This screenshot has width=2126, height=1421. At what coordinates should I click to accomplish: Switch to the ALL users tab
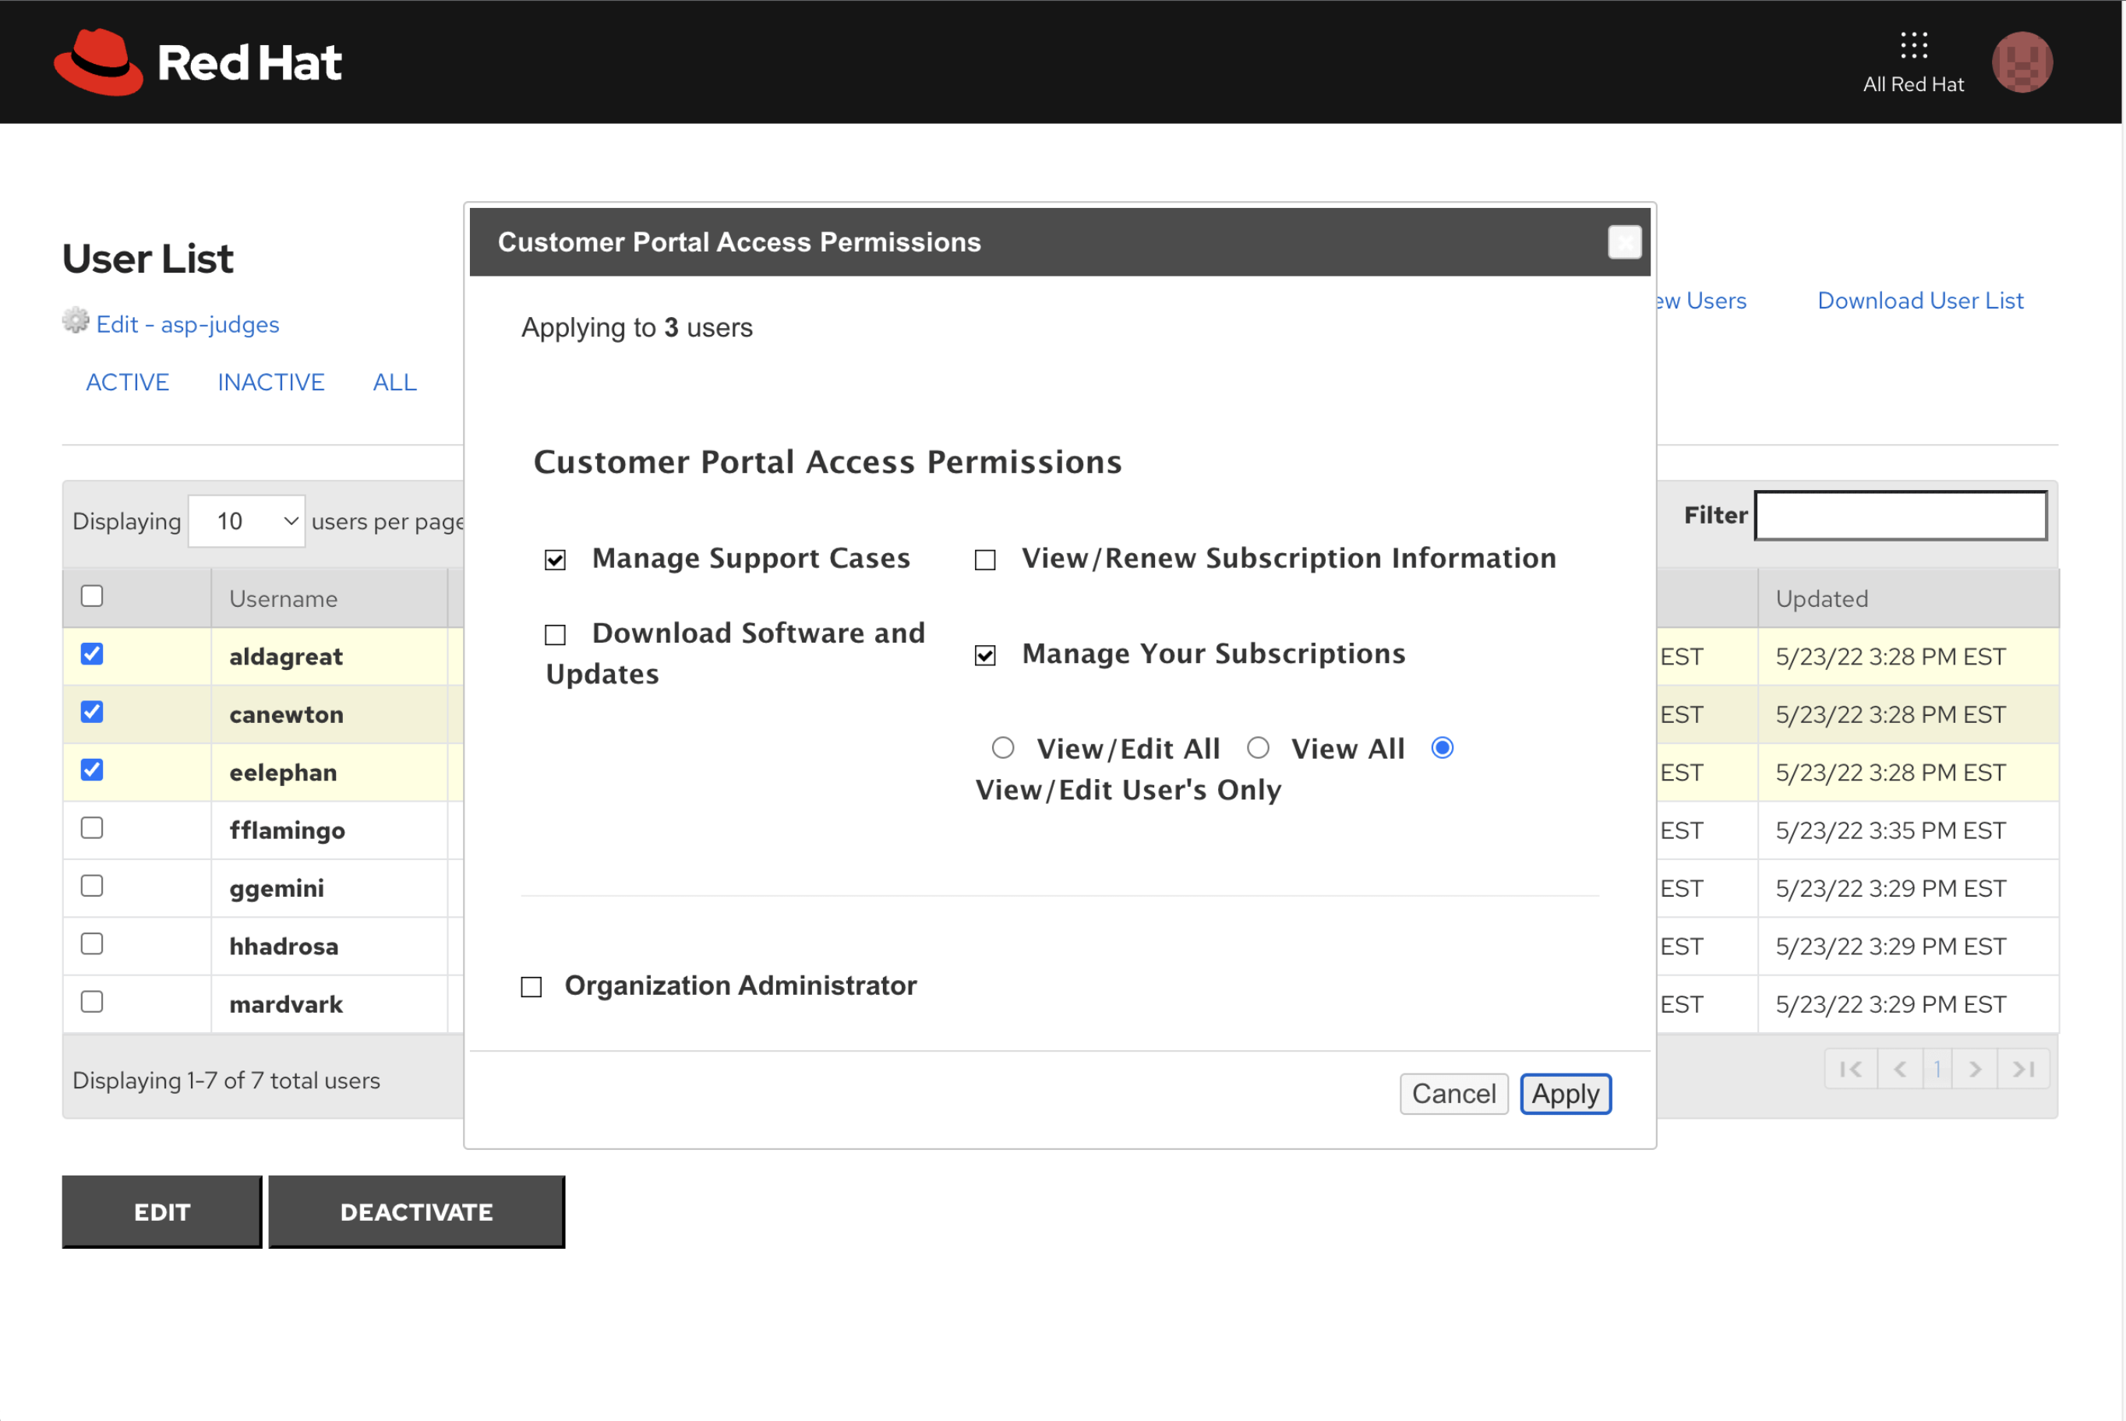[394, 383]
